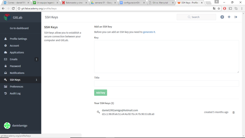245x138 pixels.
Task: Open Go to dashboard link
Action: pos(19,28)
